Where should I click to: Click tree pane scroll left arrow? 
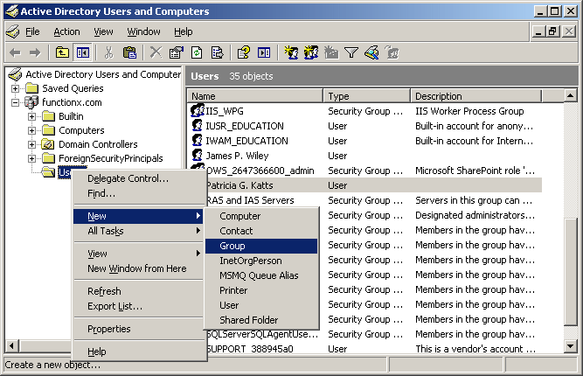[11, 346]
